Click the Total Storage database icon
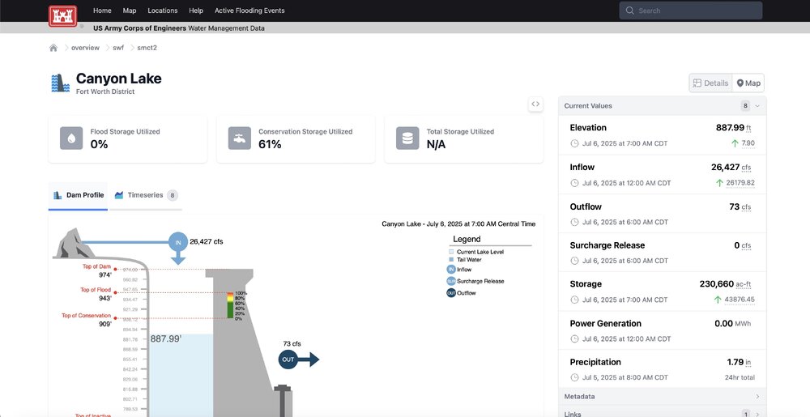Viewport: 810px width, 417px height. [x=408, y=138]
